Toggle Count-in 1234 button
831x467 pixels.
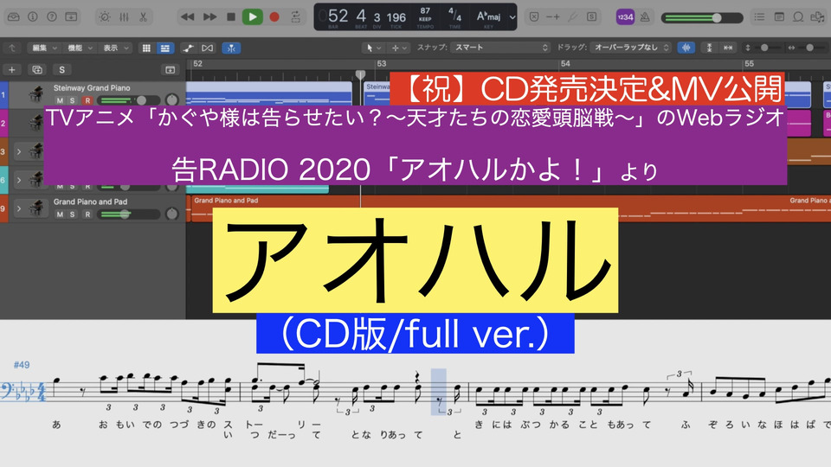coord(625,17)
